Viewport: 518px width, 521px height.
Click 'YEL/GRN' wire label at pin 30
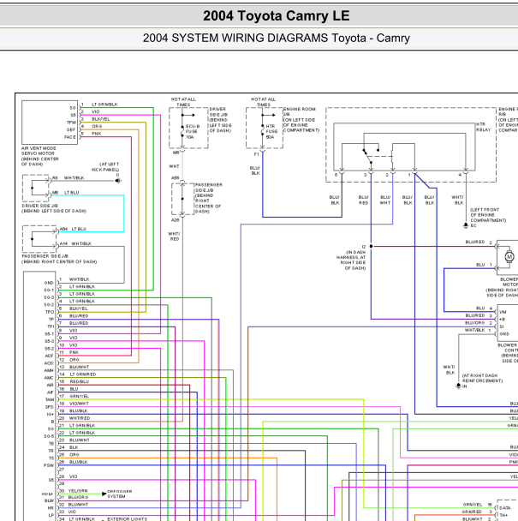[78, 491]
